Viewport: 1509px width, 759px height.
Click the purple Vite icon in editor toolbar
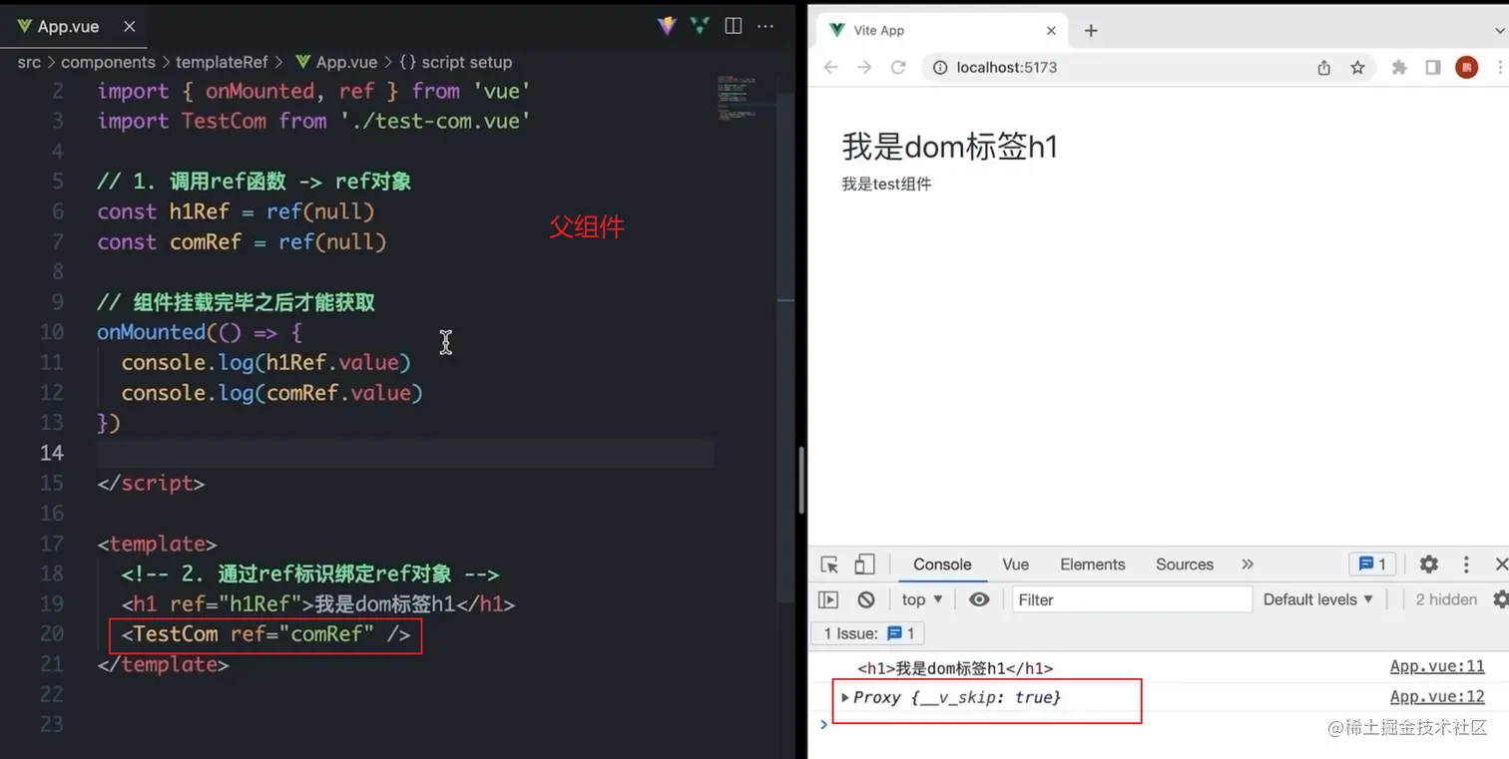pyautogui.click(x=667, y=26)
